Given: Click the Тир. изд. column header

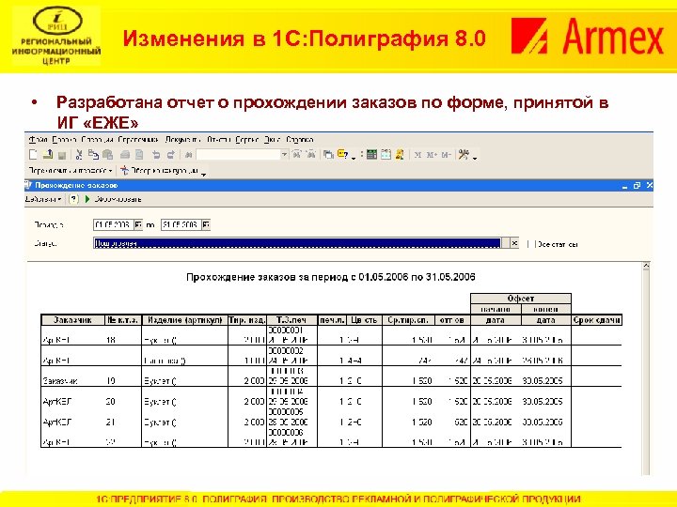Looking at the screenshot, I should [x=247, y=320].
